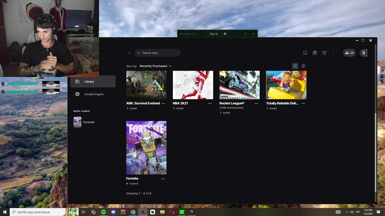Open KickTalk settings gear
The image size is (385, 216).
(x=225, y=34)
